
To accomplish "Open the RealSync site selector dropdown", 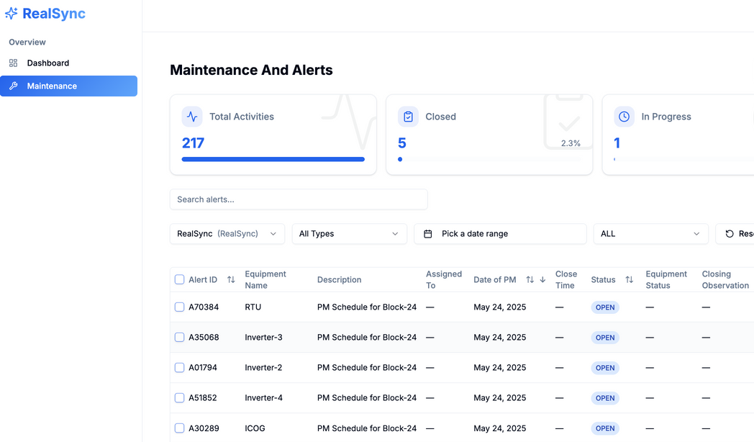I will [x=227, y=233].
